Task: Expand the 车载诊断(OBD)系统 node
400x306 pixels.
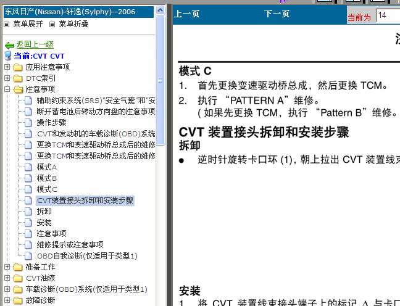Action: (7, 289)
